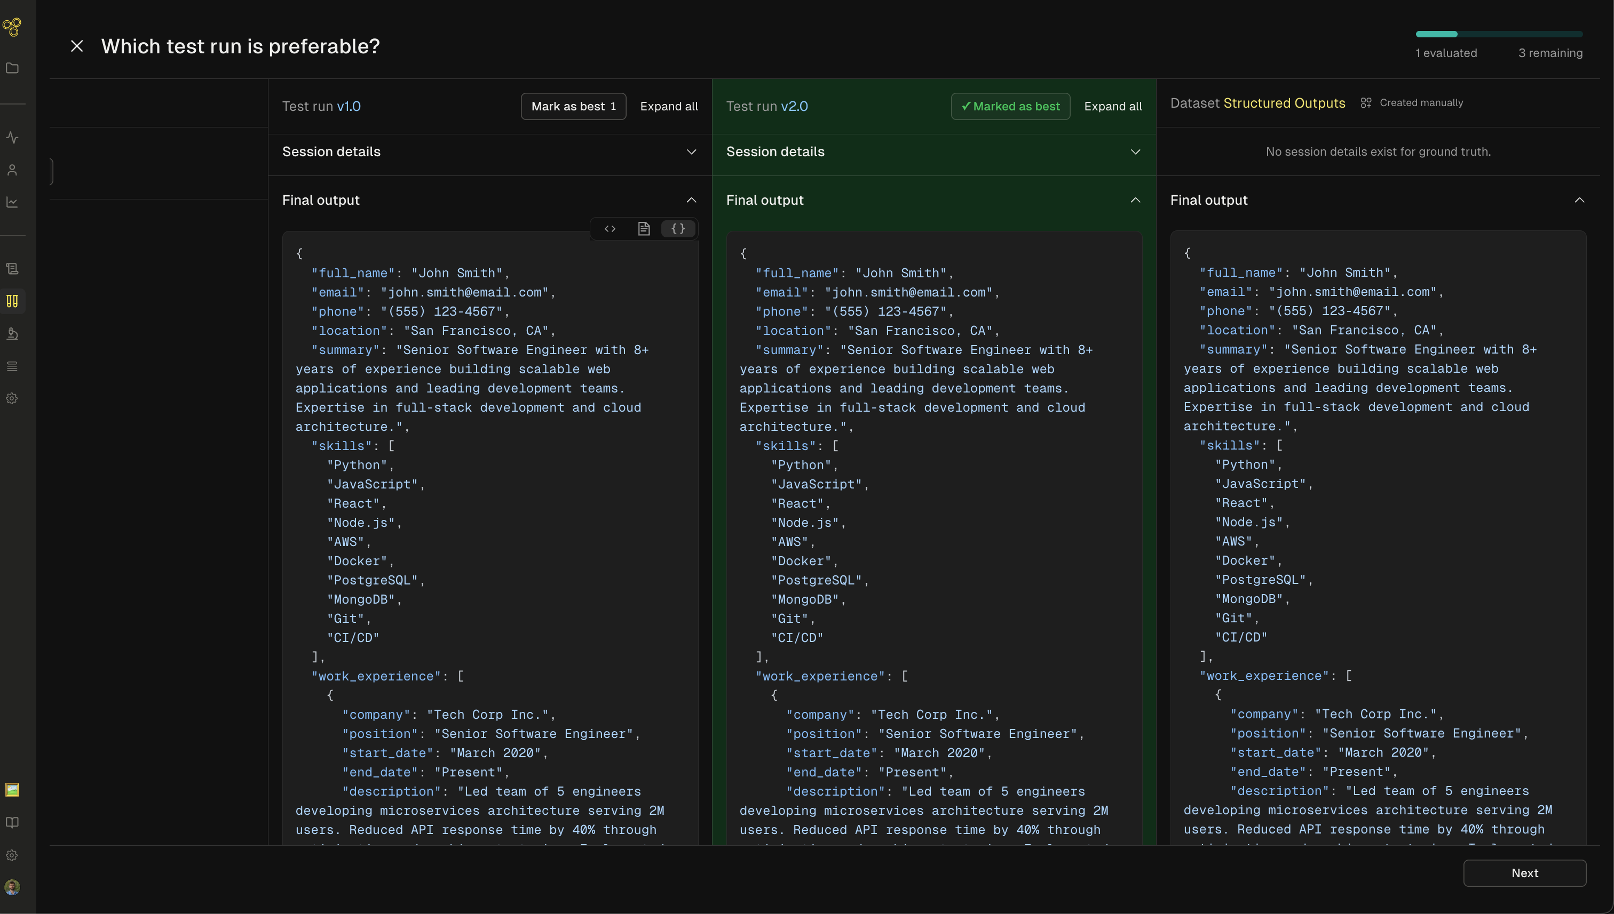Click the evaluation progress bar

(x=1498, y=34)
